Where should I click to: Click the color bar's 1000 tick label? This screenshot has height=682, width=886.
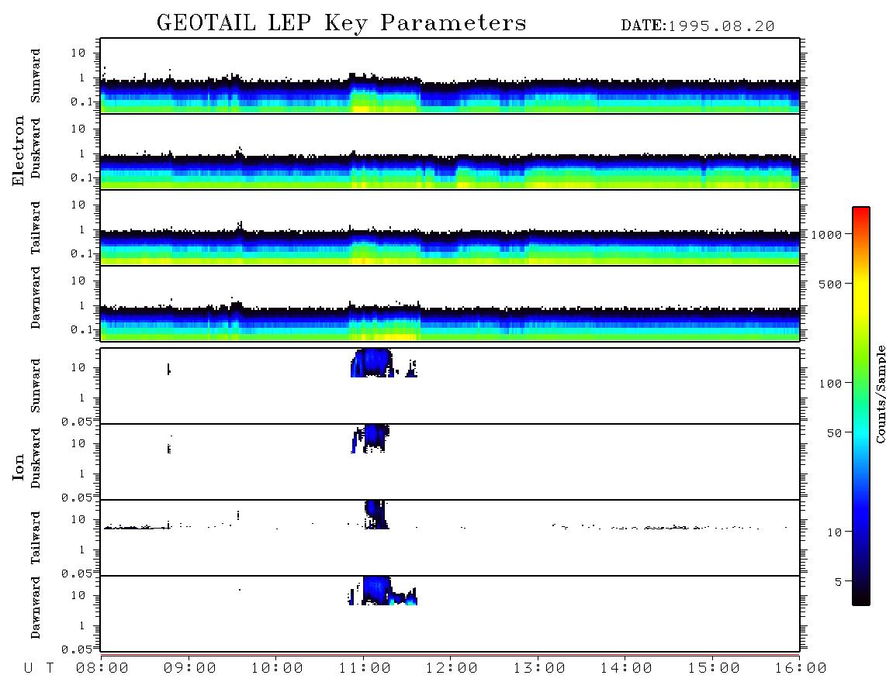[827, 234]
